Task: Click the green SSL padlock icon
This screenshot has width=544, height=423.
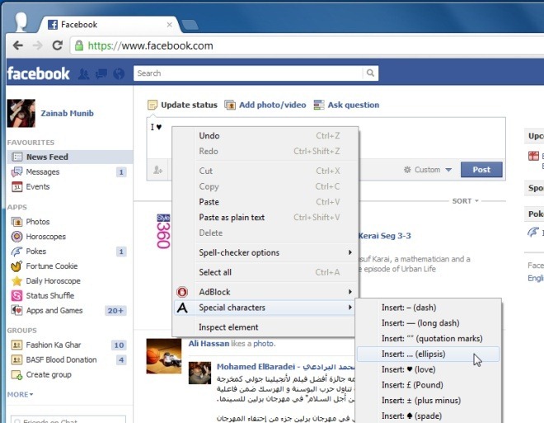Action: click(x=79, y=45)
